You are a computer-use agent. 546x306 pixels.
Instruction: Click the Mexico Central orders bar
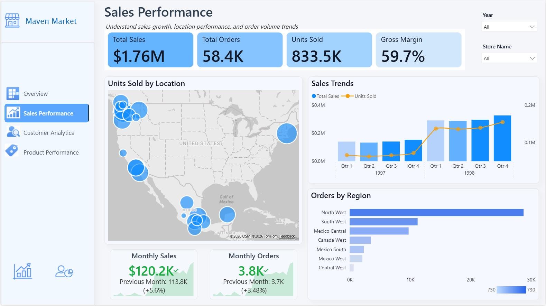[x=379, y=231]
